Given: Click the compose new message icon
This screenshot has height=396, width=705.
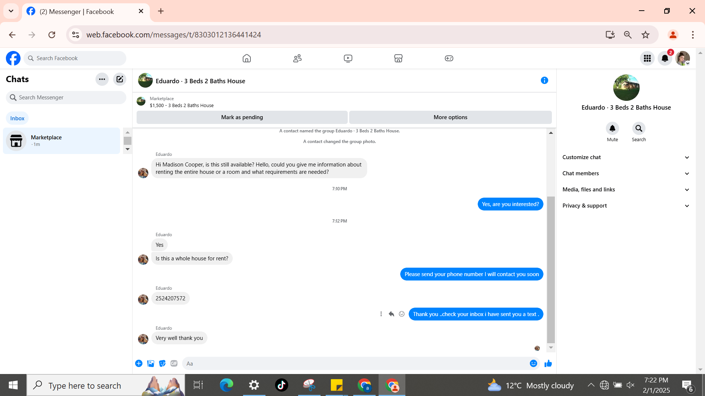Looking at the screenshot, I should point(120,79).
